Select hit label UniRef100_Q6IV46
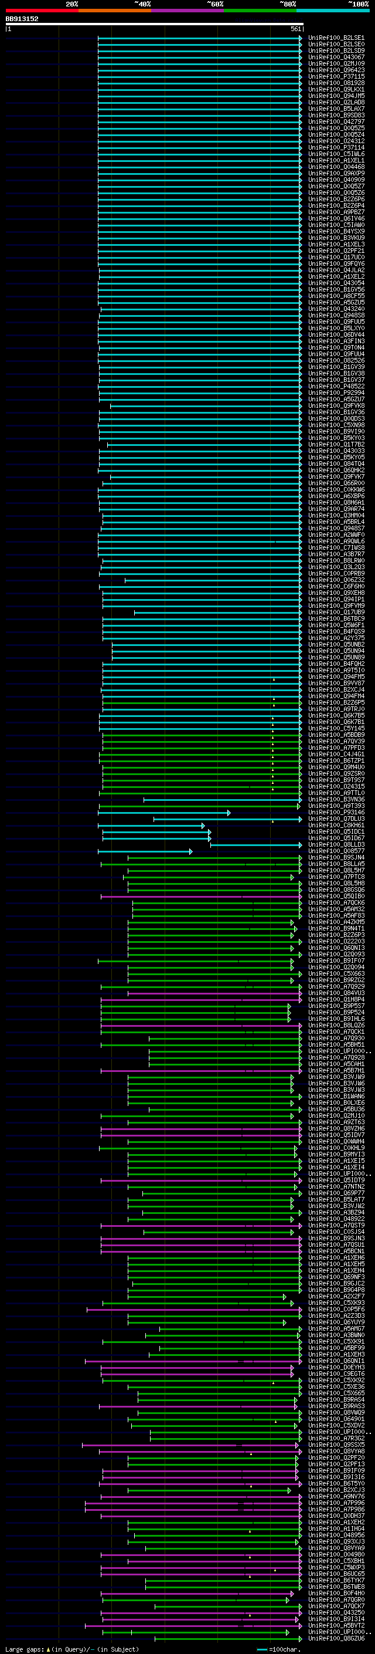This screenshot has height=1654, width=375. [x=336, y=218]
